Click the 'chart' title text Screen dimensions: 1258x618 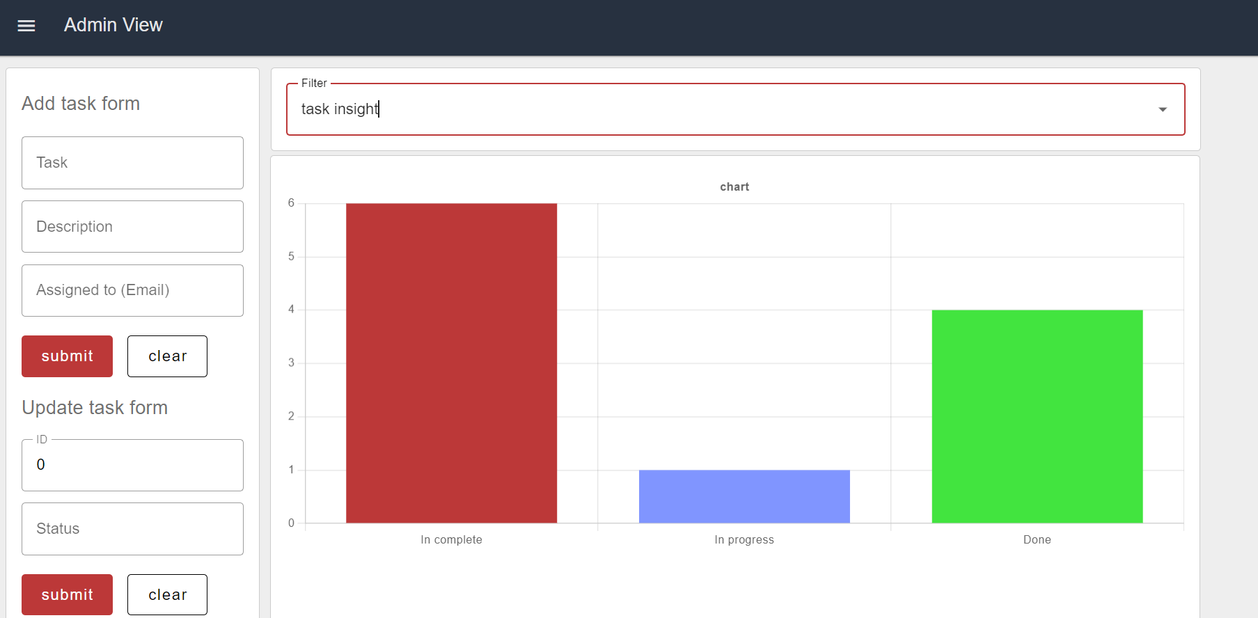coord(734,187)
